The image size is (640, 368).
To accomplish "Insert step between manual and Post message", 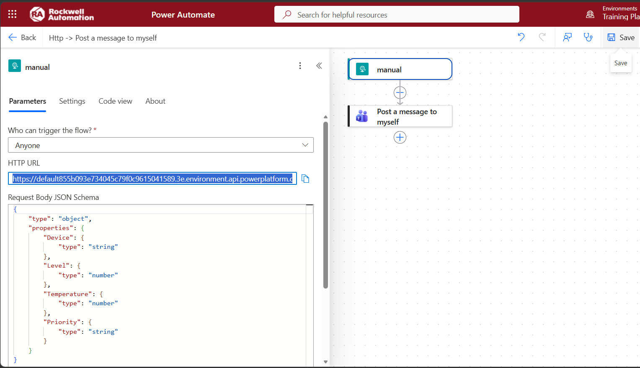I will [x=400, y=92].
